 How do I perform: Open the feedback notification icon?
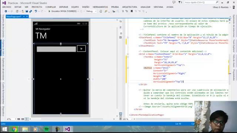[x=174, y=2]
